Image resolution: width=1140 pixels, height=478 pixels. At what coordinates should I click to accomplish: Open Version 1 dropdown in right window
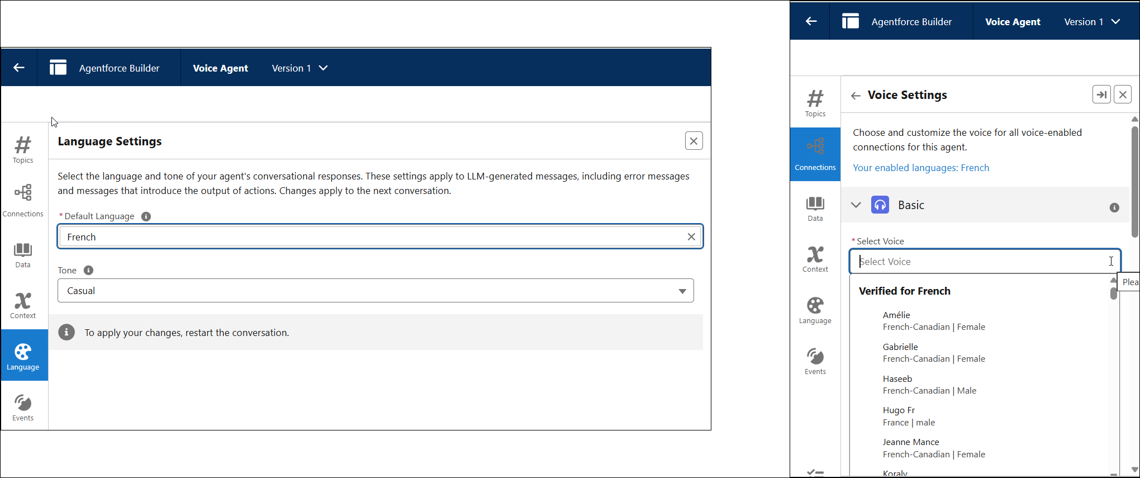tap(1092, 21)
